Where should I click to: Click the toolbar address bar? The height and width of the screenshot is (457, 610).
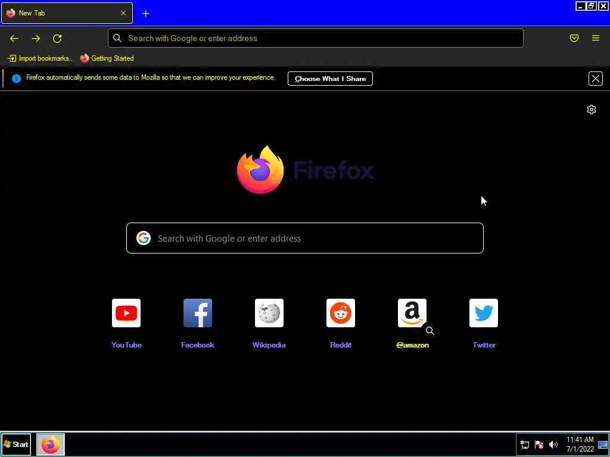click(316, 38)
